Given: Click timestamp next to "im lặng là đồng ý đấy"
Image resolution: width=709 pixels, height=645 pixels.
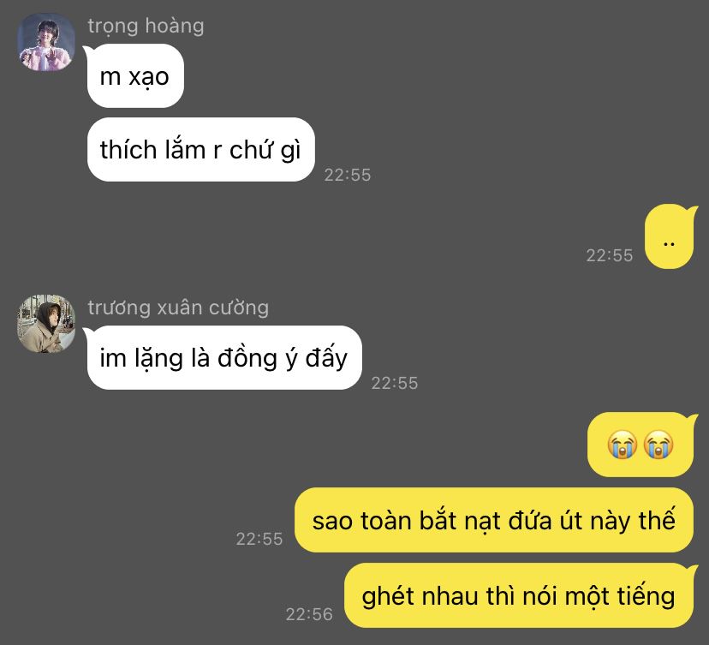Looking at the screenshot, I should pyautogui.click(x=395, y=383).
